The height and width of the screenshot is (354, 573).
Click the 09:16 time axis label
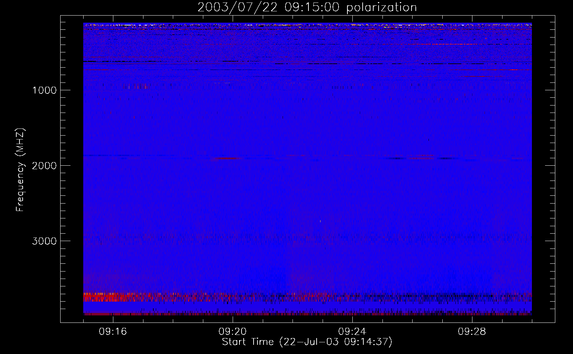click(x=113, y=332)
